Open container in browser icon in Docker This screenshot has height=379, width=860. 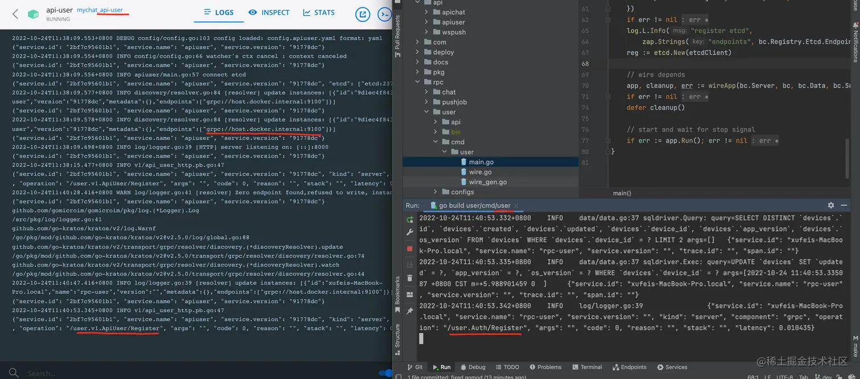coord(362,15)
